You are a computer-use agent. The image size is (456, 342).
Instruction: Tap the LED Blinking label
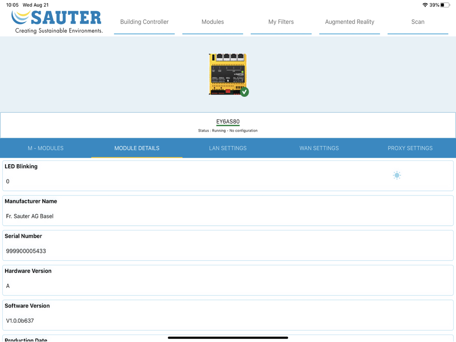[x=21, y=166]
